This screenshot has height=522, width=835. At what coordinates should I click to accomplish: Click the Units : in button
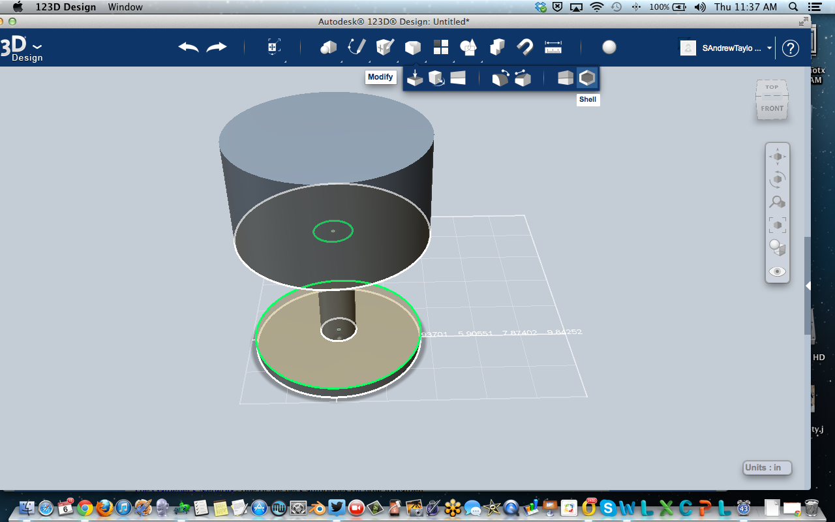[767, 468]
